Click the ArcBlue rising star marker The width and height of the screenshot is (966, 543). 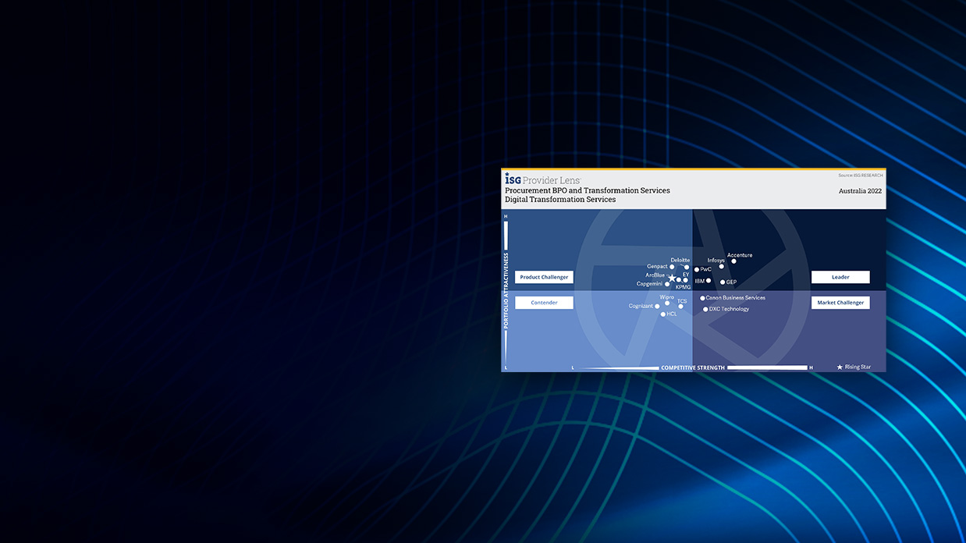pos(672,278)
